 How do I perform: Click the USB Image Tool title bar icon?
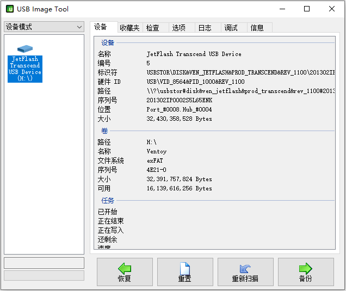(10, 9)
